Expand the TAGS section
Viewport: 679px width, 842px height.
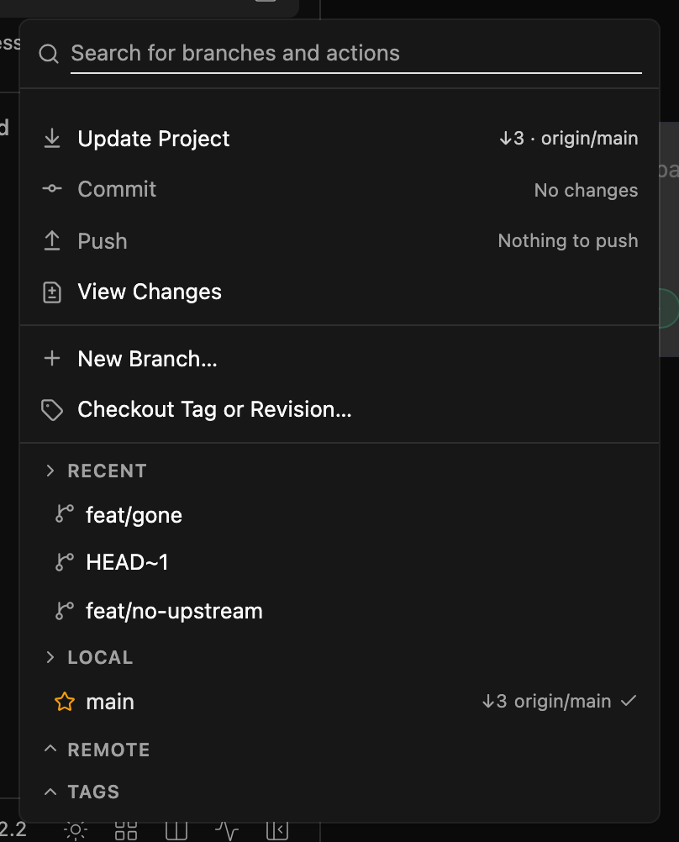(x=50, y=792)
